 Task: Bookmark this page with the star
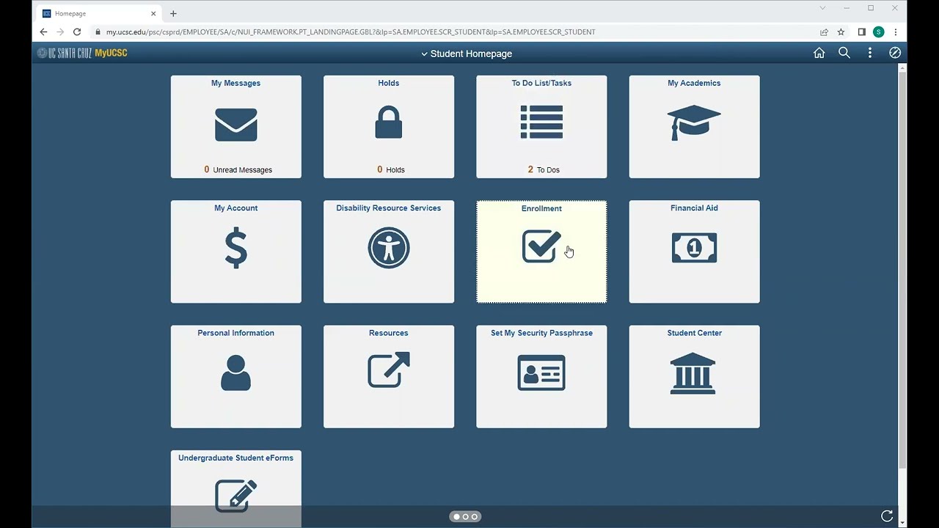(841, 32)
